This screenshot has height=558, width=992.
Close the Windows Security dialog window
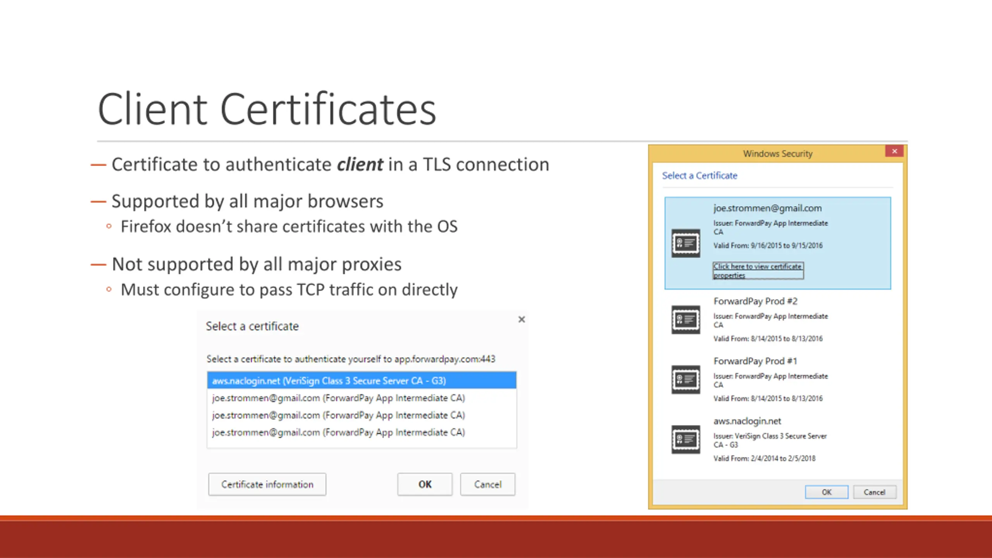(894, 151)
